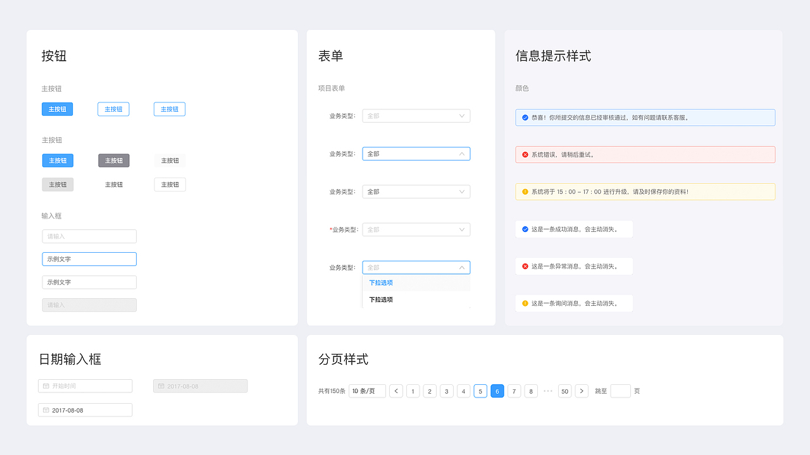Click the disabled gray 请输入 input
Viewport: 810px width, 455px height.
point(89,305)
